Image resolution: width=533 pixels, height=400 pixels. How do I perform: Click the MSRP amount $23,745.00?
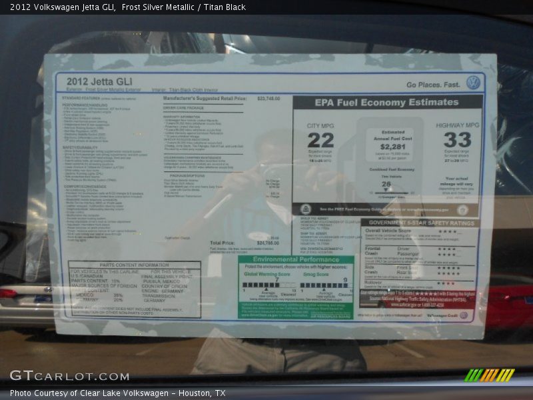(268, 98)
